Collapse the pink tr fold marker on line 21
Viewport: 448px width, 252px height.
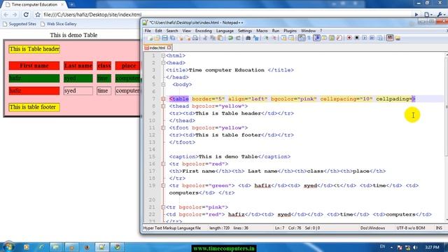tap(163, 207)
